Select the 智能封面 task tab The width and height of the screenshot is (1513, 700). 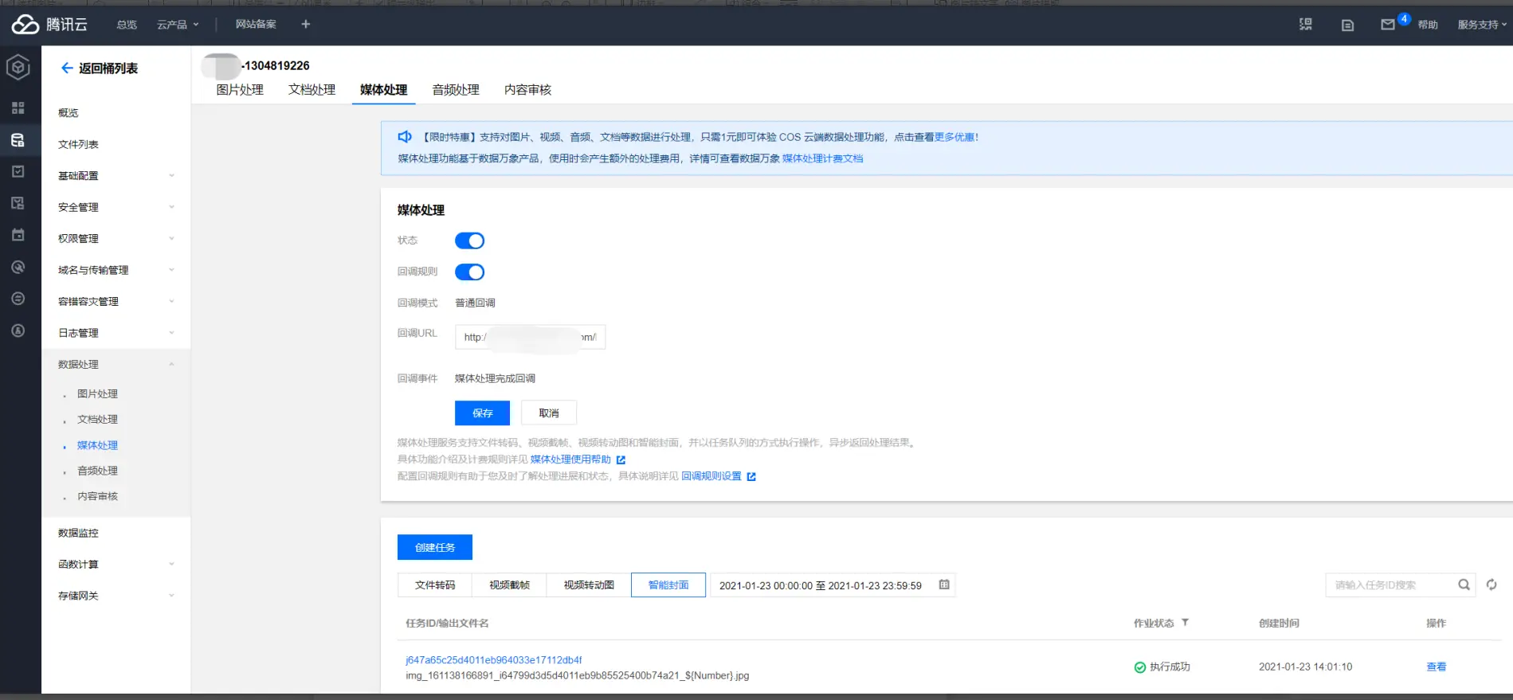click(x=668, y=585)
